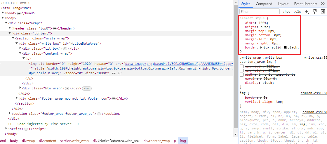Expand the footer_wrap_pc section node

10,113
